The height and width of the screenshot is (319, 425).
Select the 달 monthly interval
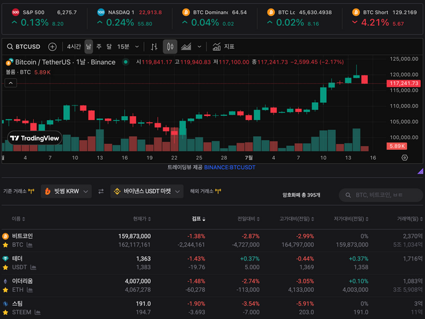109,46
